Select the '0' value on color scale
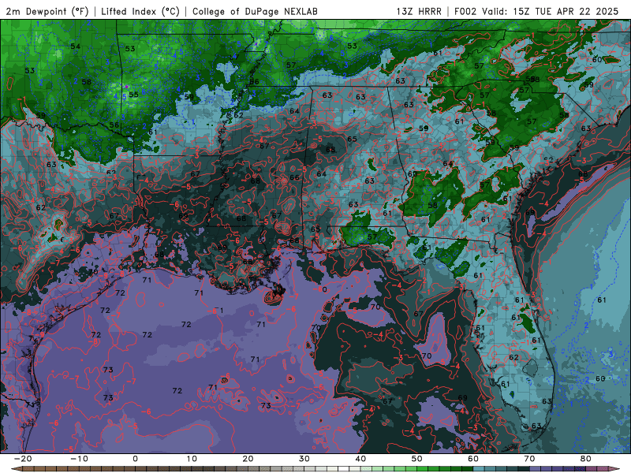The width and height of the screenshot is (631, 473). [135, 459]
